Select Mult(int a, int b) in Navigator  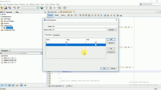click(x=10, y=60)
